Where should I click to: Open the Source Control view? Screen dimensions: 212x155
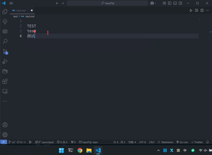(5, 52)
